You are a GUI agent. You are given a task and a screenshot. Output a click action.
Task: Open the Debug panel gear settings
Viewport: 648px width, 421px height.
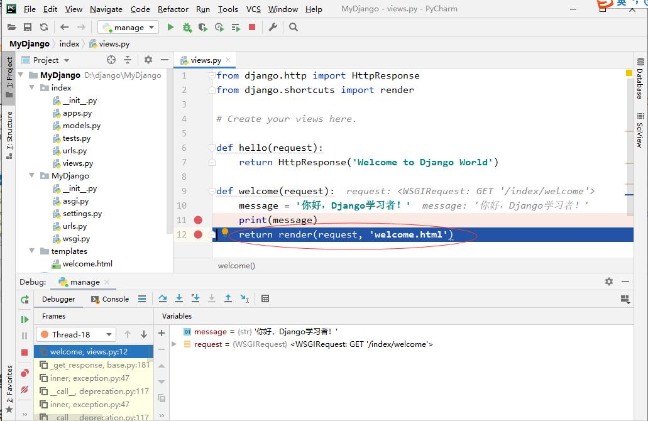pyautogui.click(x=609, y=282)
